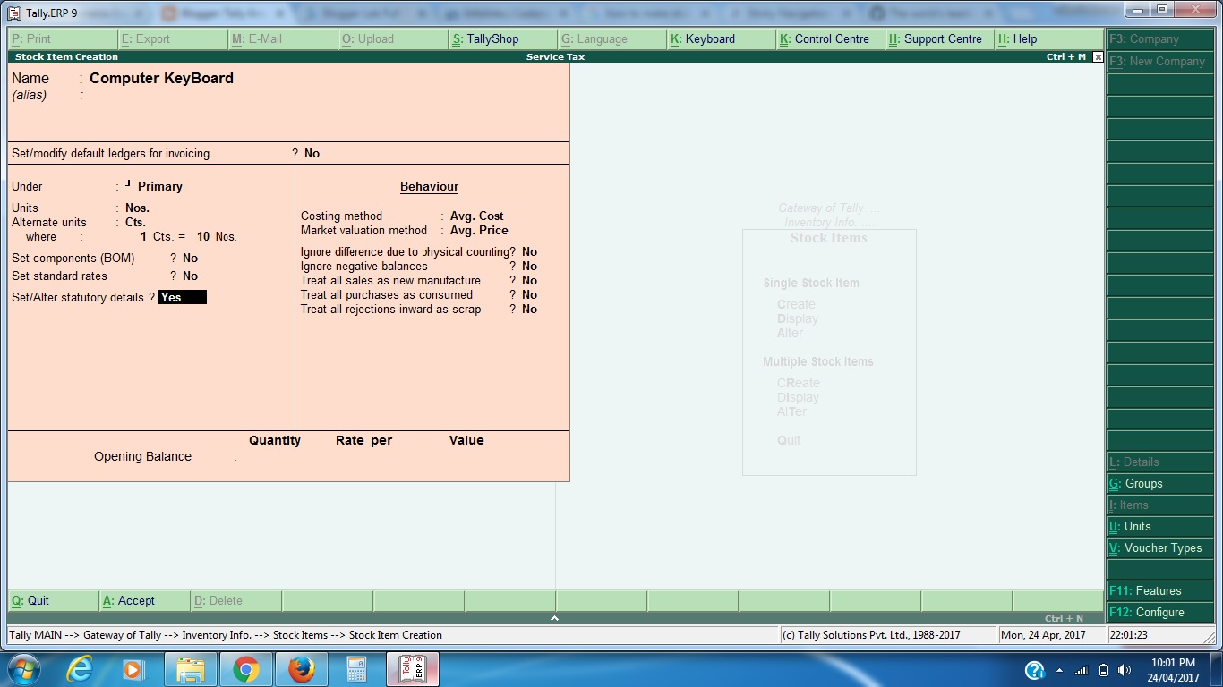Open the volume control in the system tray
1223x687 pixels.
tap(1125, 668)
